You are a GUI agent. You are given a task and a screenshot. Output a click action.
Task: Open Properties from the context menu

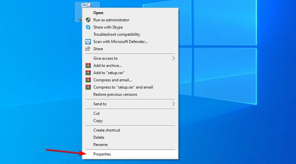point(102,154)
